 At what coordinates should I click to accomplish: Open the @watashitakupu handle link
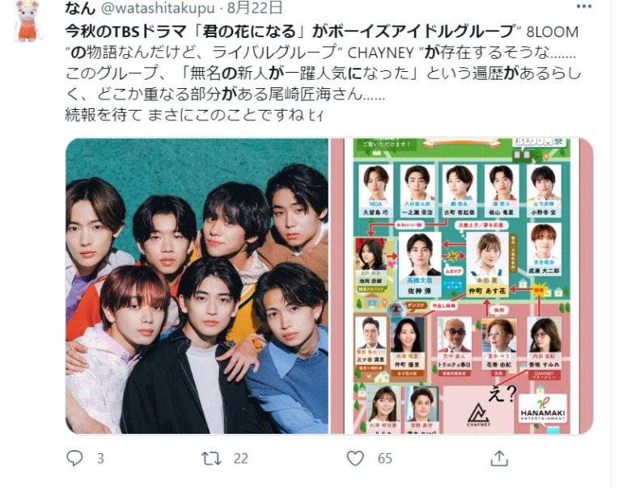point(158,7)
